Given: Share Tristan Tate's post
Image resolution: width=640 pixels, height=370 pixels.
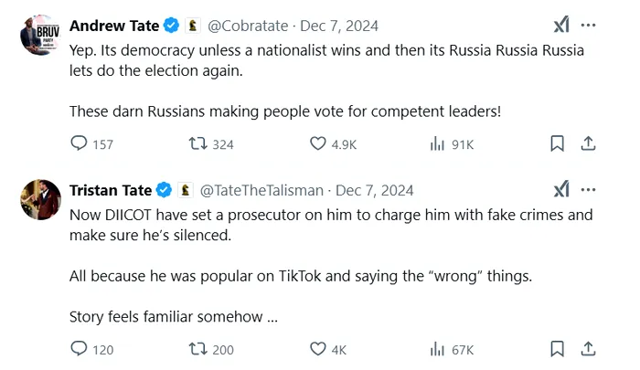Looking at the screenshot, I should click(589, 349).
